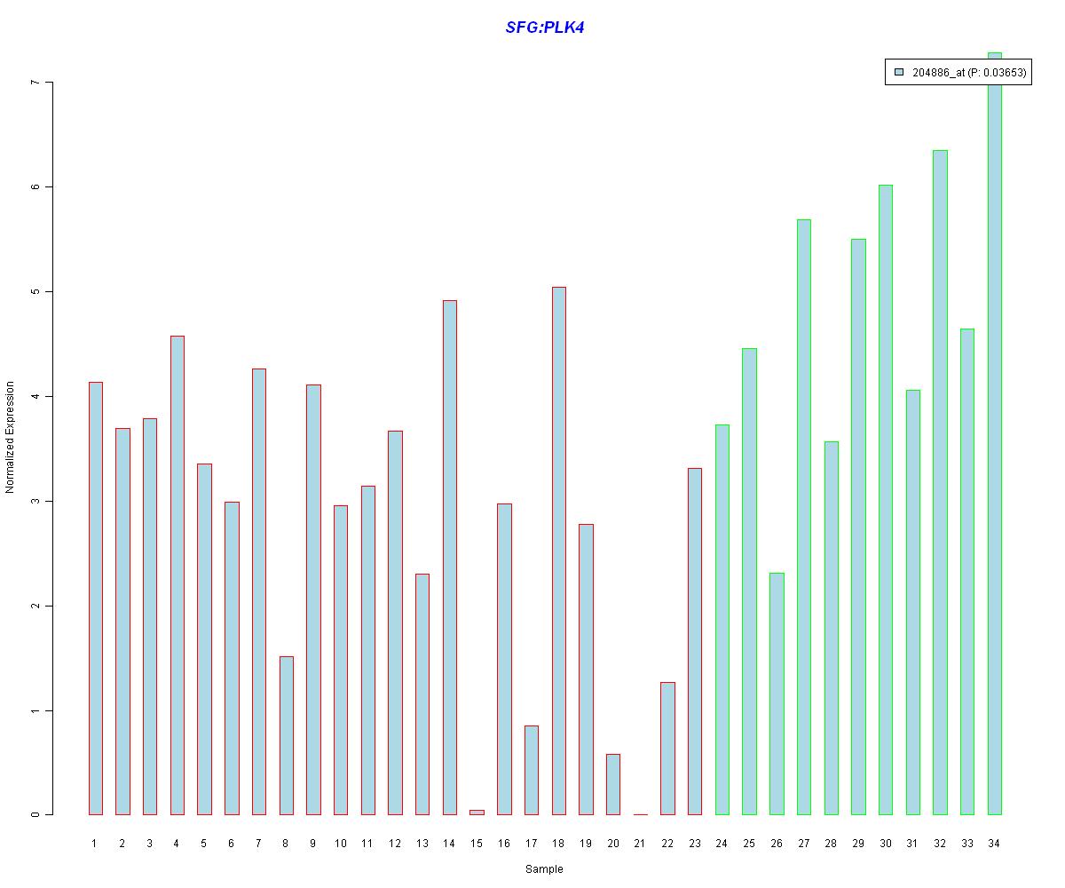This screenshot has height=888, width=1065.
Task: Click x-axis label 25
Action: point(749,844)
